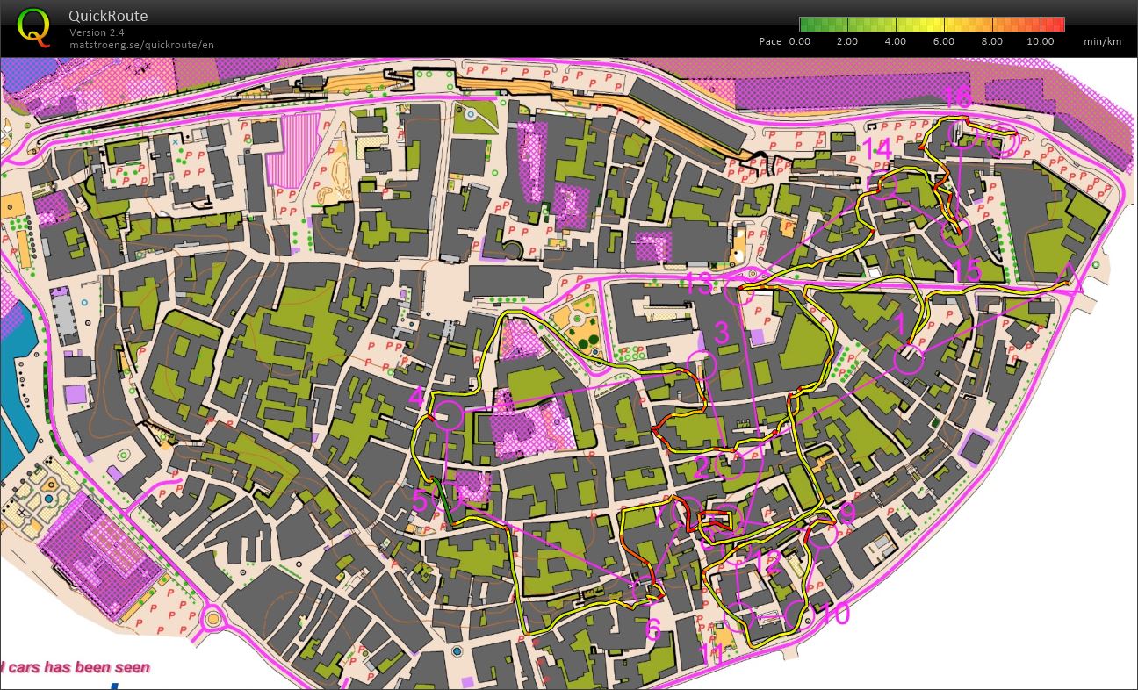Click the Version 2.4 label

pos(97,32)
